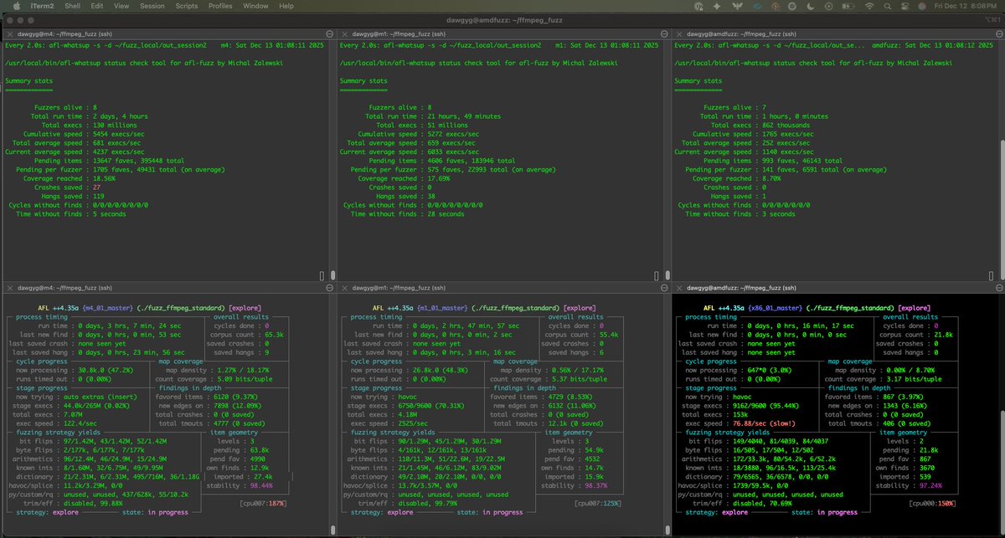
Task: Open the Session menu
Action: 152,6
